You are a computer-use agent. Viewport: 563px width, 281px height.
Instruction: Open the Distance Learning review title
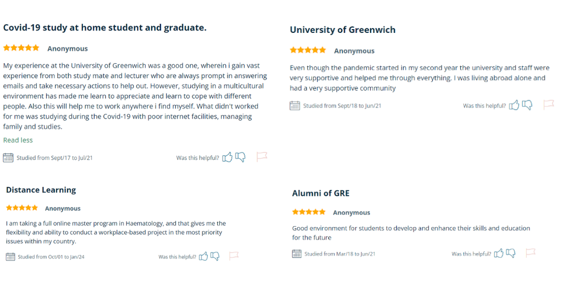click(41, 190)
